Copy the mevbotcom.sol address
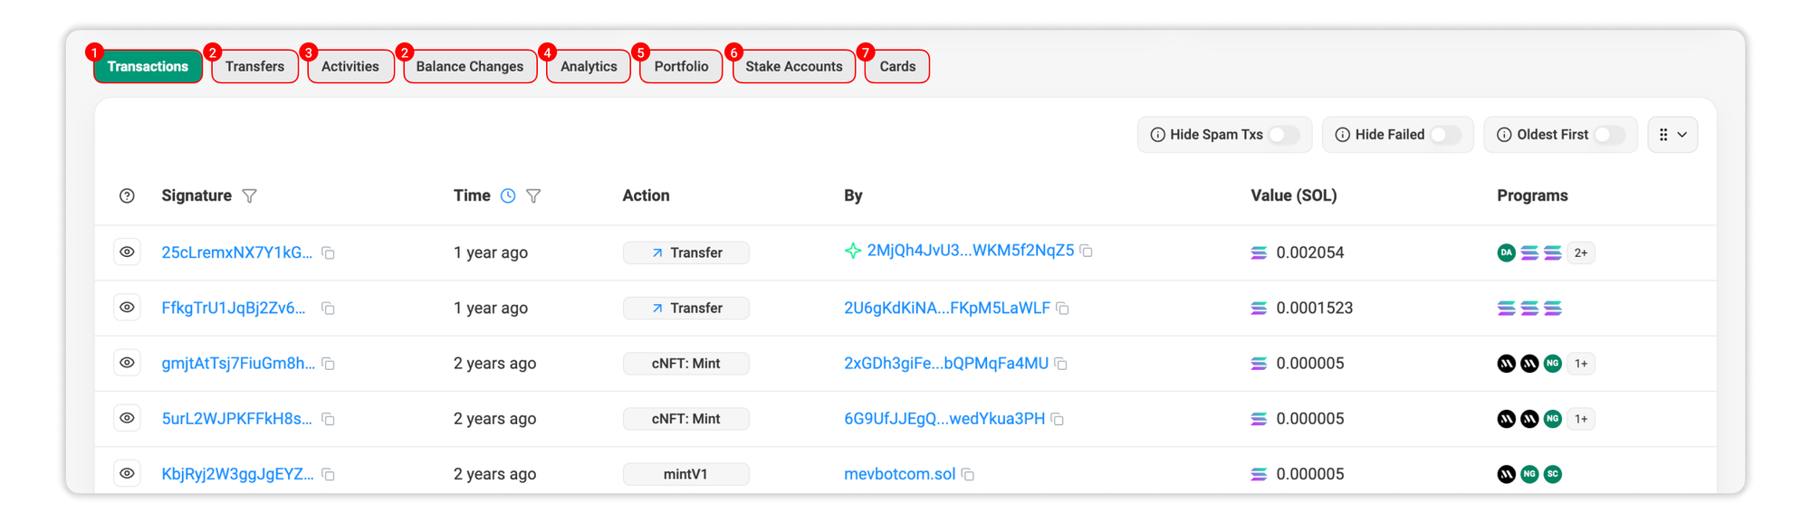Image resolution: width=1811 pixels, height=522 pixels. tap(968, 475)
